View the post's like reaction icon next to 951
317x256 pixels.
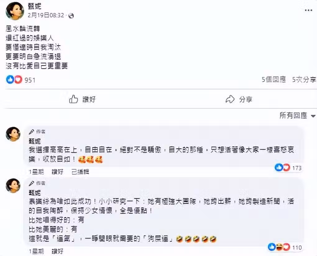tap(10, 80)
